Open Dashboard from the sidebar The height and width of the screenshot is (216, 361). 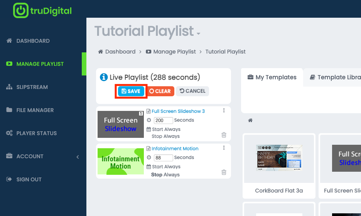(x=33, y=41)
